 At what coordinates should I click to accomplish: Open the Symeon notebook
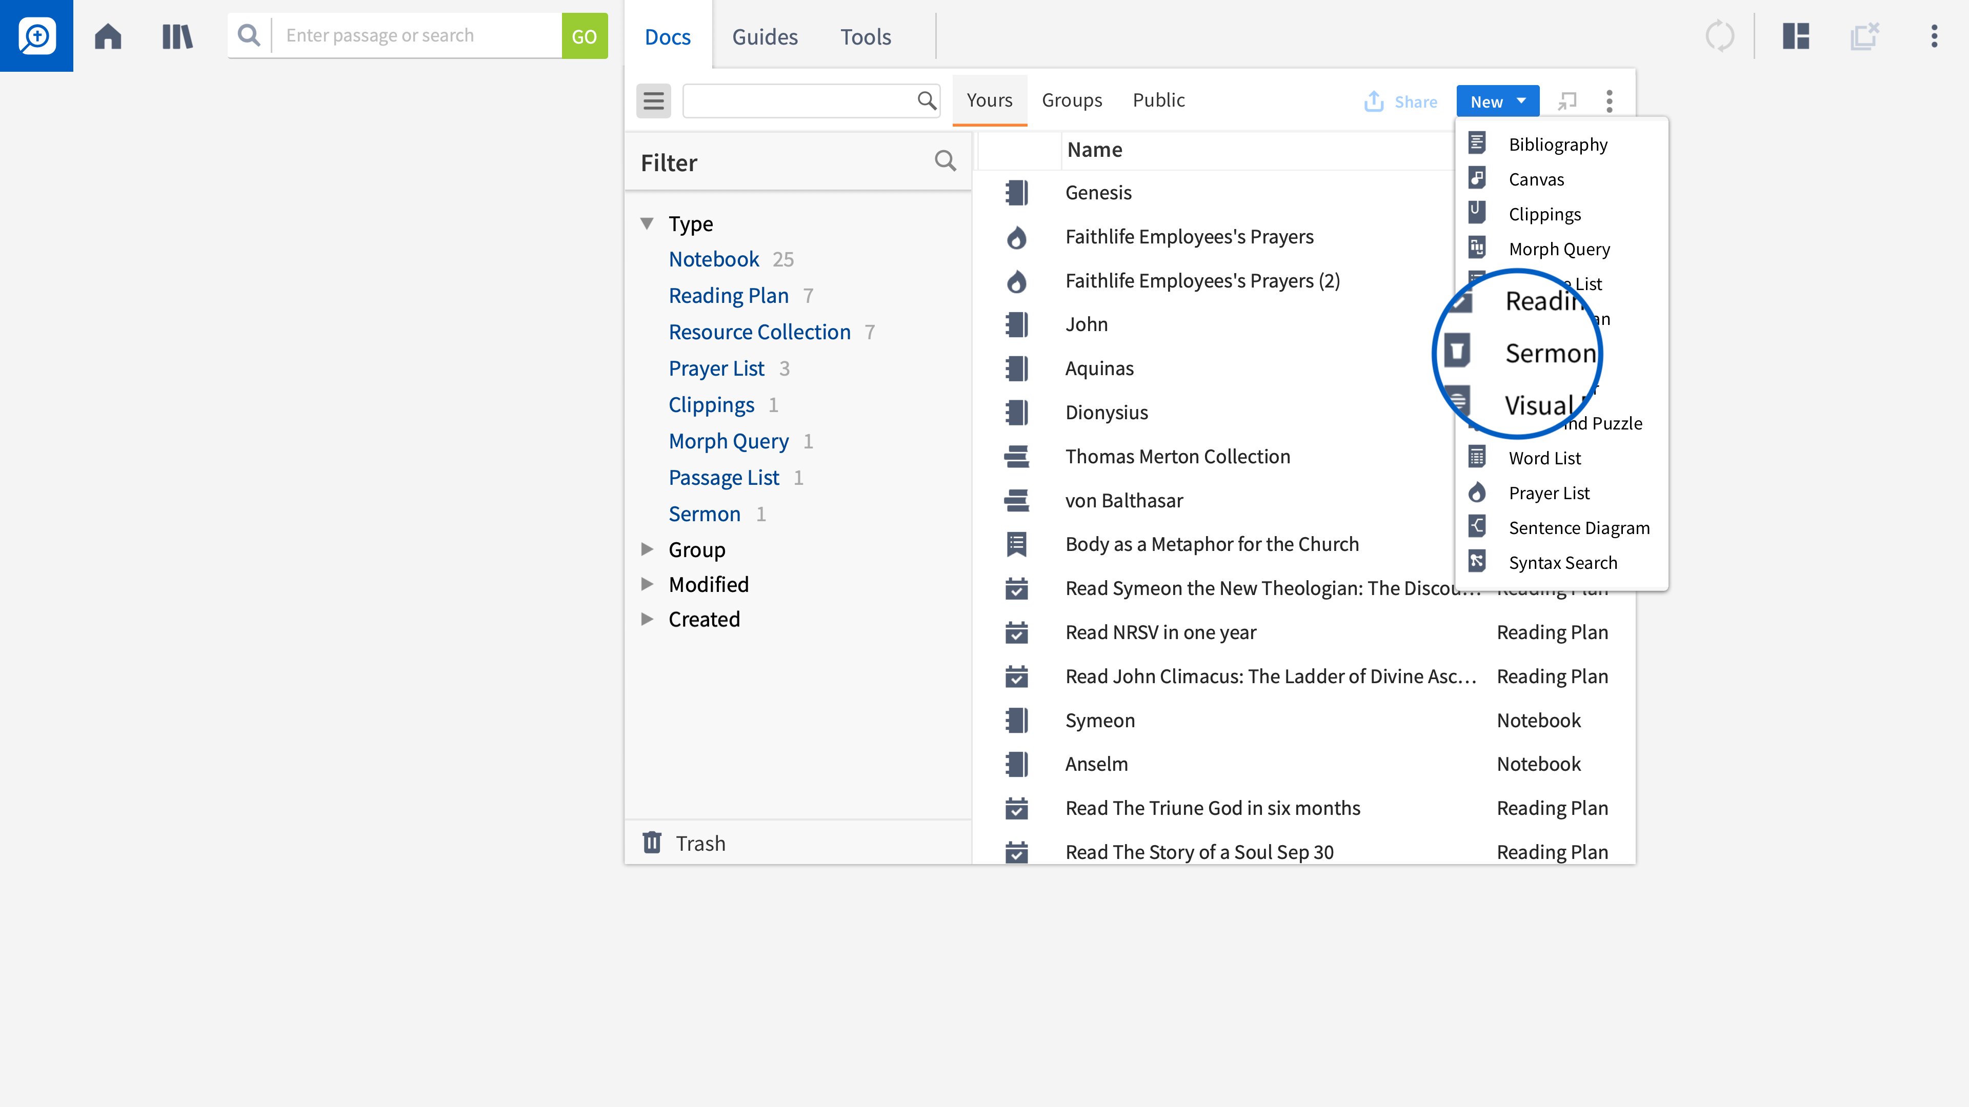(x=1099, y=721)
